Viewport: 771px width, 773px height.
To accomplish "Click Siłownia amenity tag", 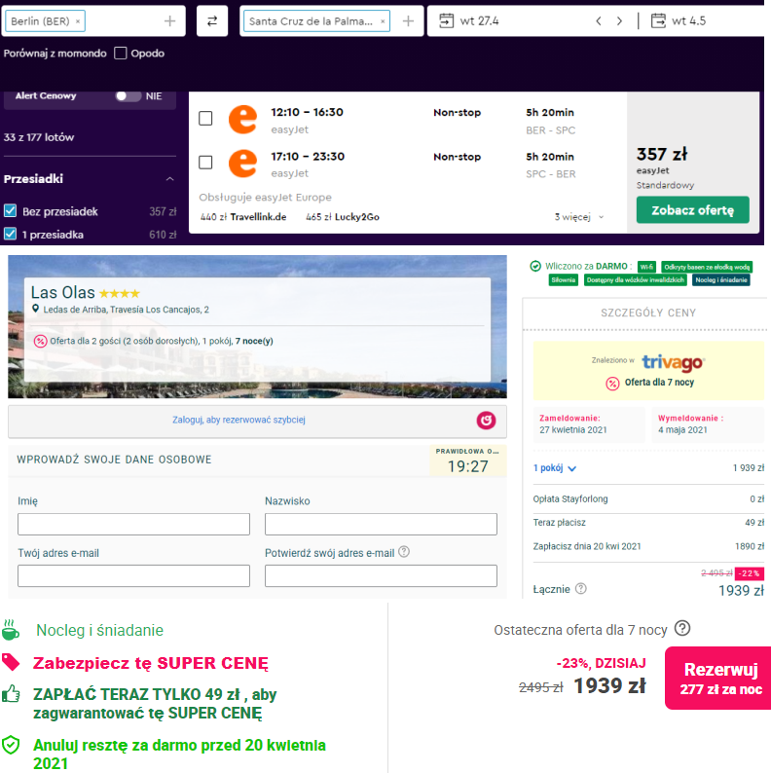I will click(564, 280).
